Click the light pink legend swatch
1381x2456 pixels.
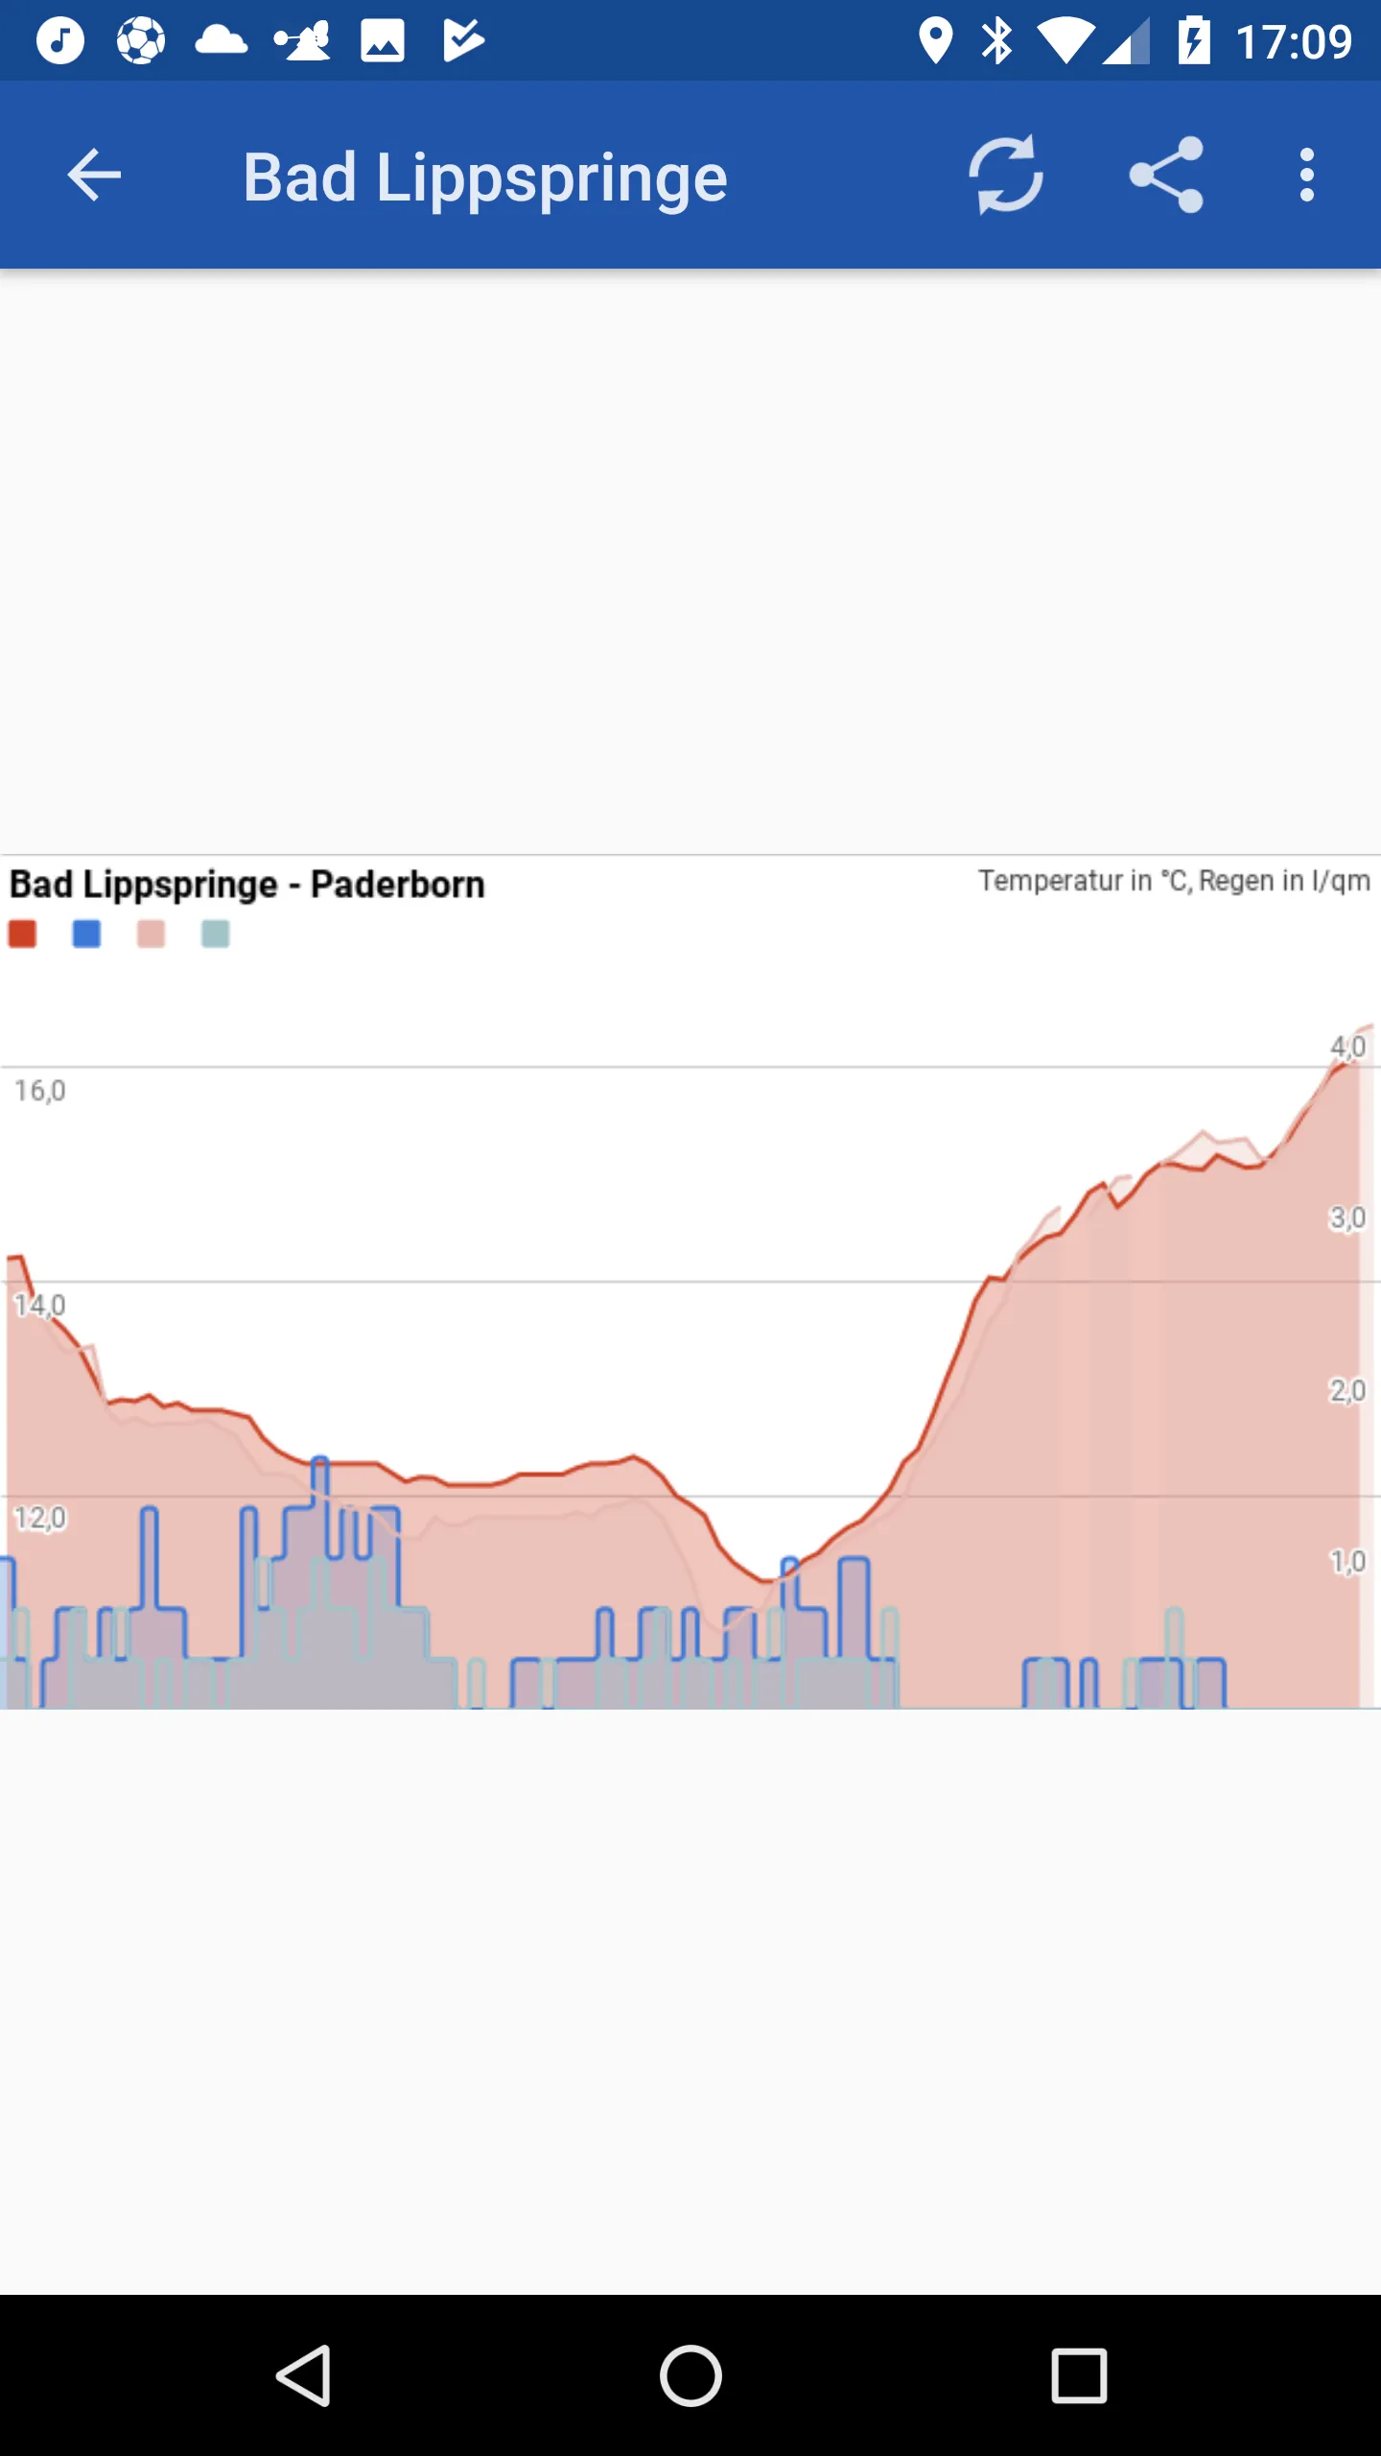coord(151,933)
